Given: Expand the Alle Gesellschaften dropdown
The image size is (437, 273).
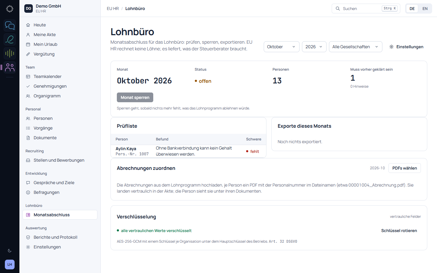Looking at the screenshot, I should [356, 47].
